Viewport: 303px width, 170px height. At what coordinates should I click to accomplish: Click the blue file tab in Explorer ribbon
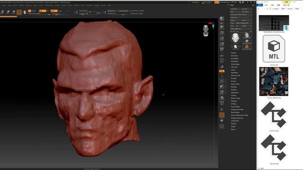[x=260, y=5]
